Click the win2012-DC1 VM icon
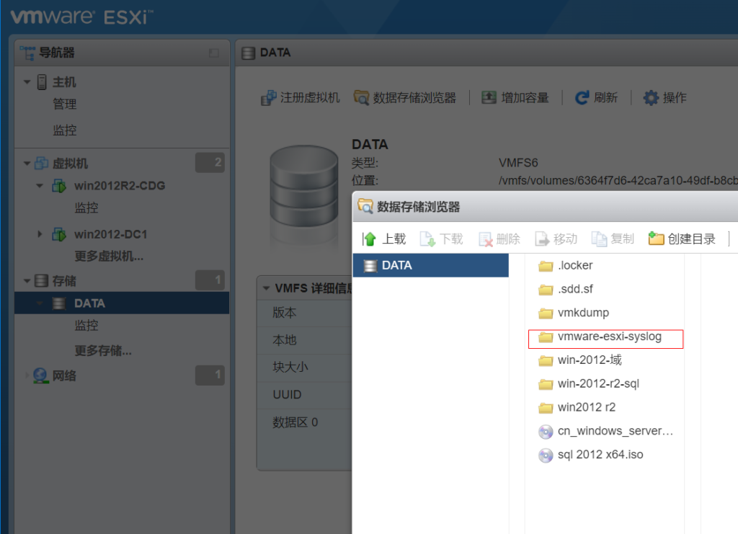This screenshot has height=534, width=738. [59, 233]
